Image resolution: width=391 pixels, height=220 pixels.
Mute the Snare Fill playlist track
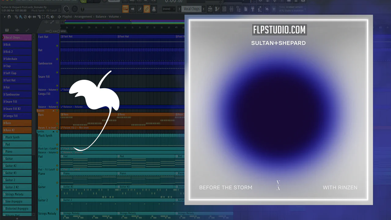(x=57, y=86)
